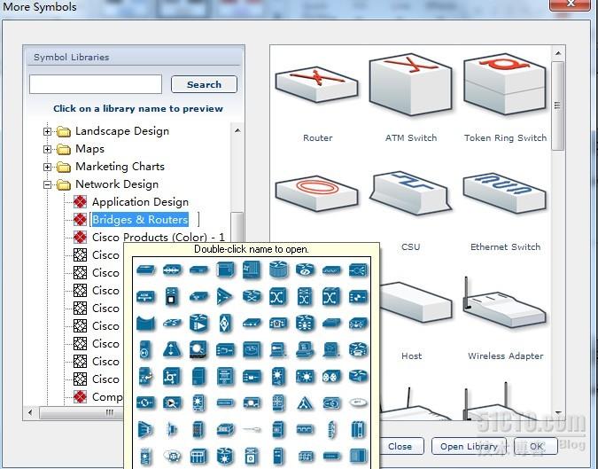Screen dimensions: 598x469
Task: Select the Ethernet Switch symbol
Action: pyautogui.click(x=505, y=192)
